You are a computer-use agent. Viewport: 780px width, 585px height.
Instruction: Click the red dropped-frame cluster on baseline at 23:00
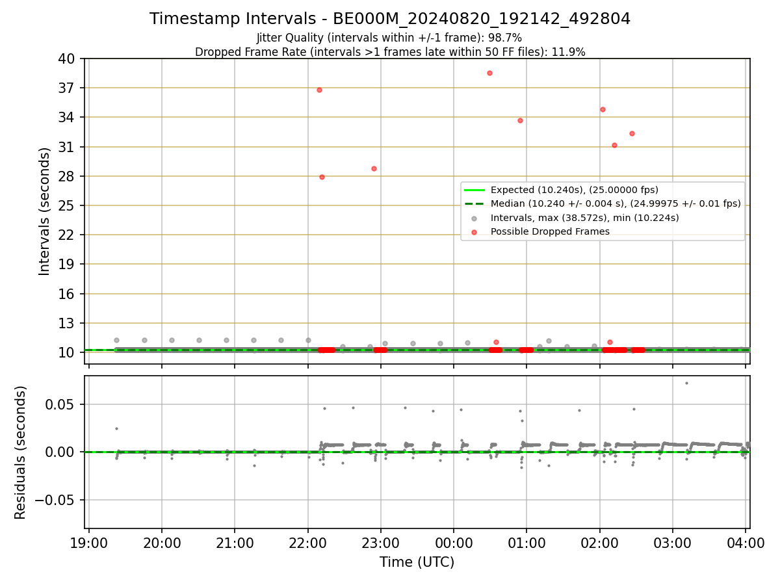point(380,350)
